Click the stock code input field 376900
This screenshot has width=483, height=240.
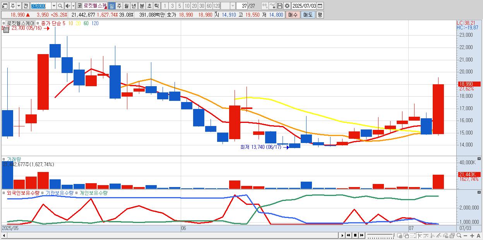click(x=41, y=6)
